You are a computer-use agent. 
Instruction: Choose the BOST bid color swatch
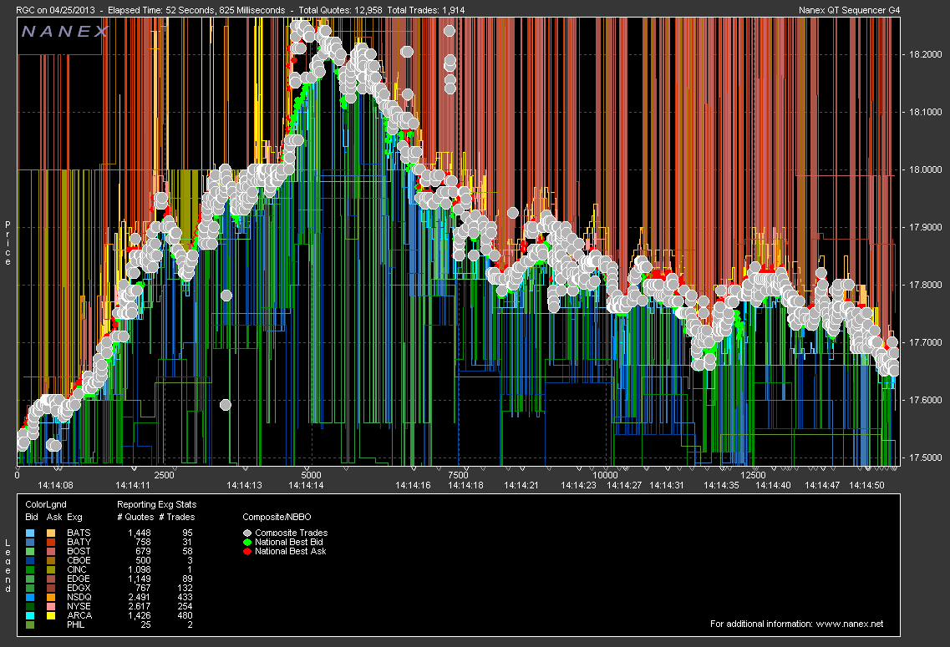pos(30,551)
